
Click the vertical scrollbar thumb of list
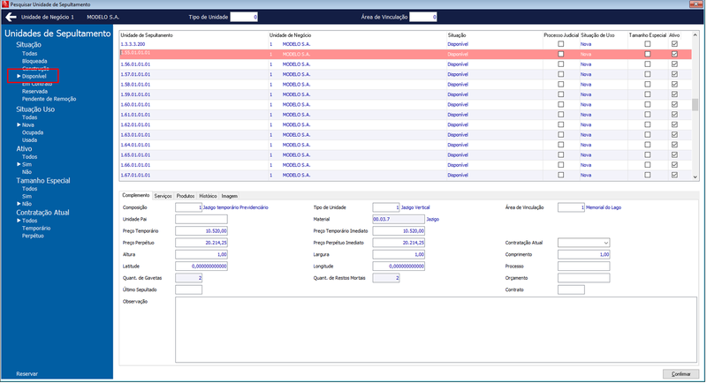[x=695, y=104]
